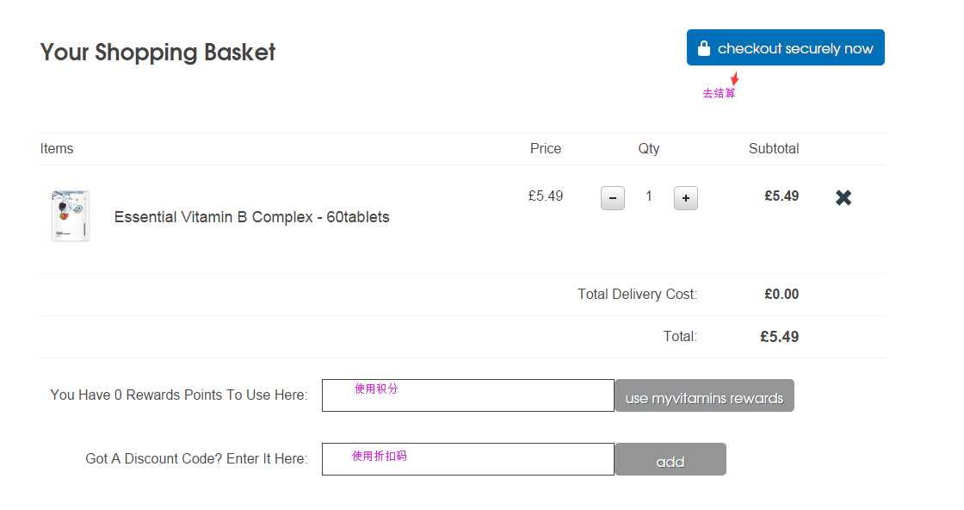Click the padlock icon on checkout button
This screenshot has width=964, height=510.
tap(704, 48)
